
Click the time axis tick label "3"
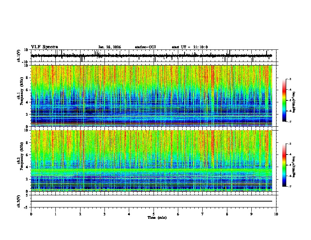coord(104,214)
